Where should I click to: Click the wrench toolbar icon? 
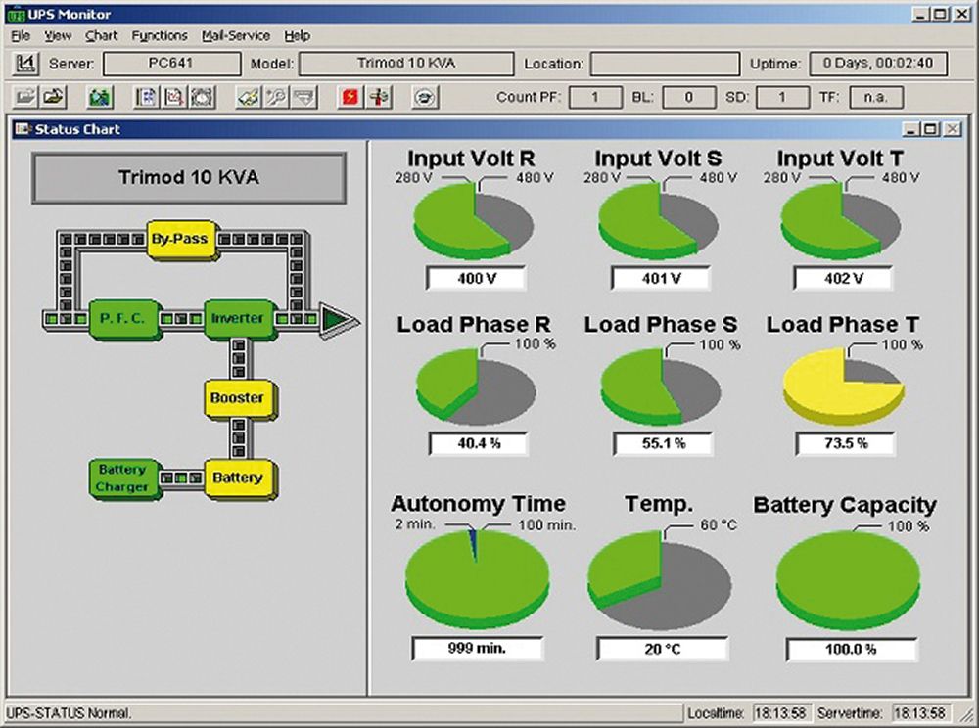[x=277, y=97]
